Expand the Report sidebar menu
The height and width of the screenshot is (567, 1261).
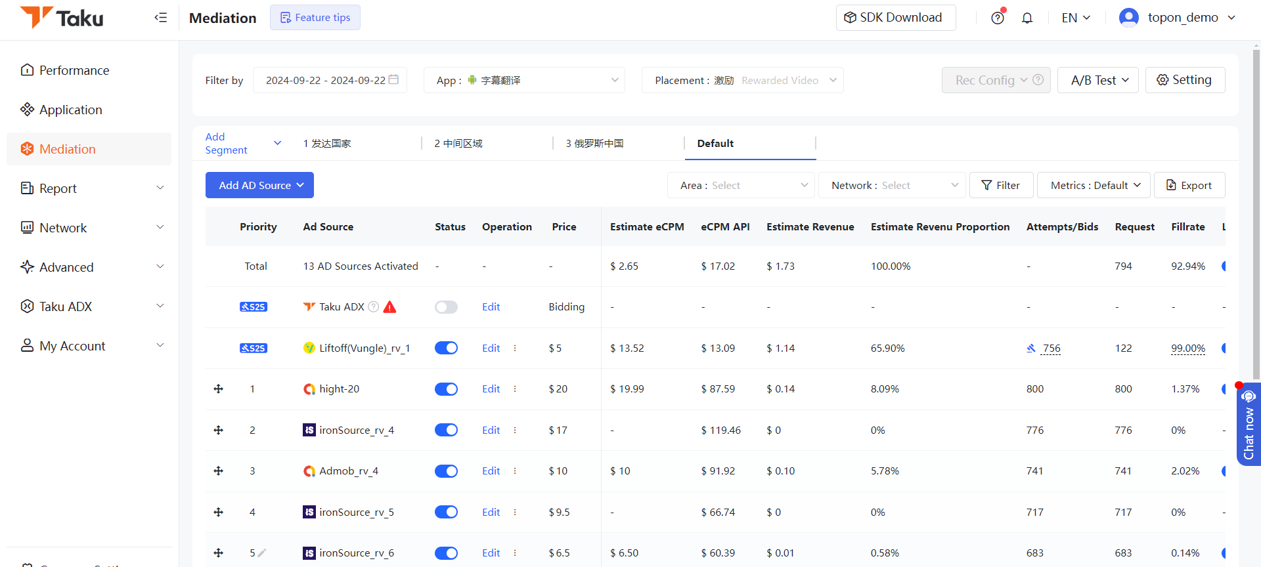click(89, 188)
